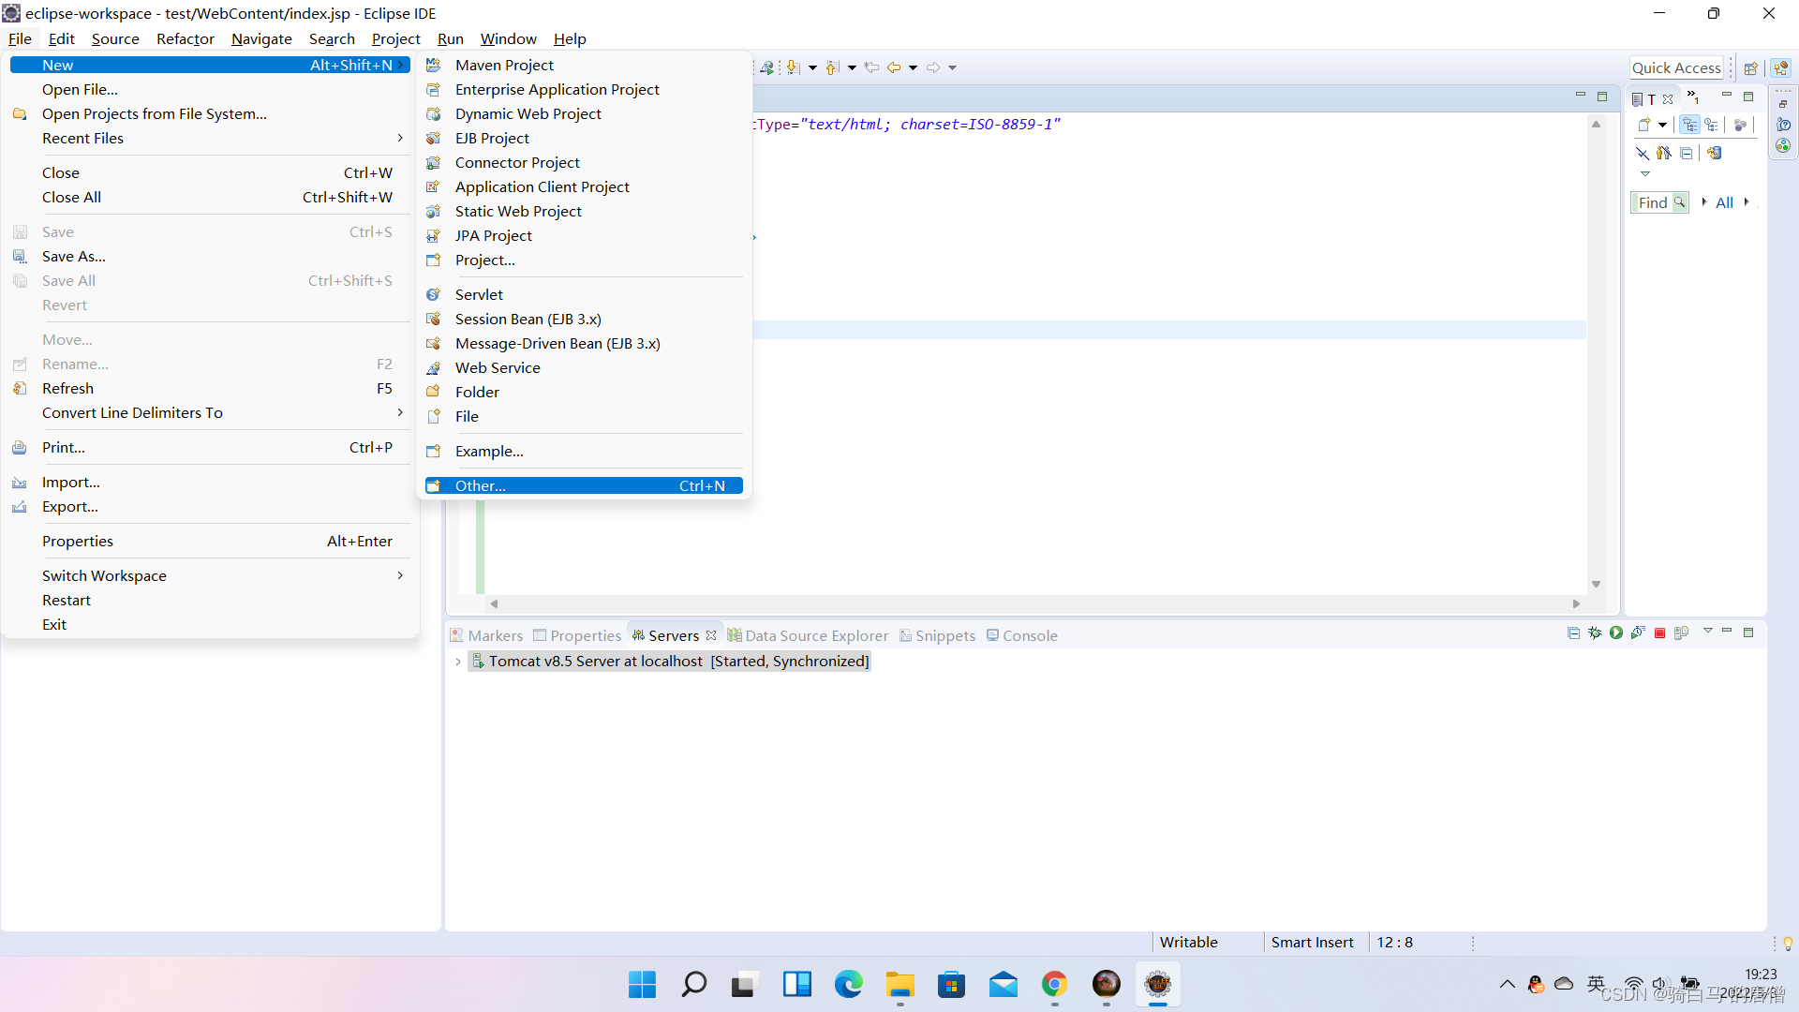Click the Java EE perspective icon
Viewport: 1799px width, 1012px height.
tap(1781, 68)
